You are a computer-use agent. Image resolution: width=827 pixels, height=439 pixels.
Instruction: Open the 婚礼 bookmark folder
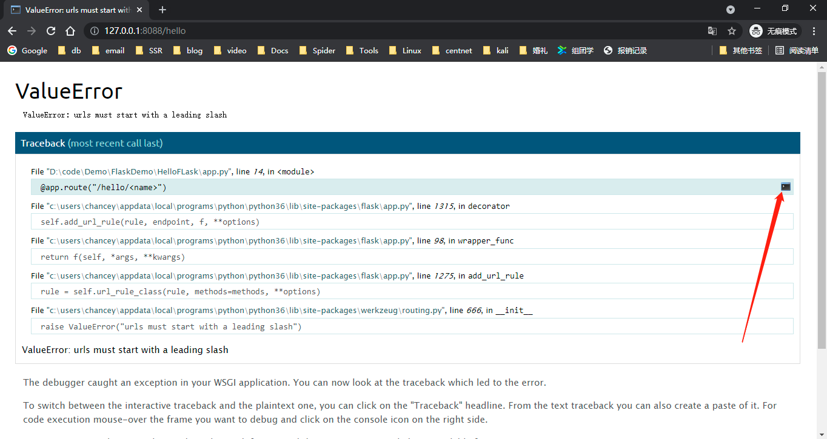[534, 50]
